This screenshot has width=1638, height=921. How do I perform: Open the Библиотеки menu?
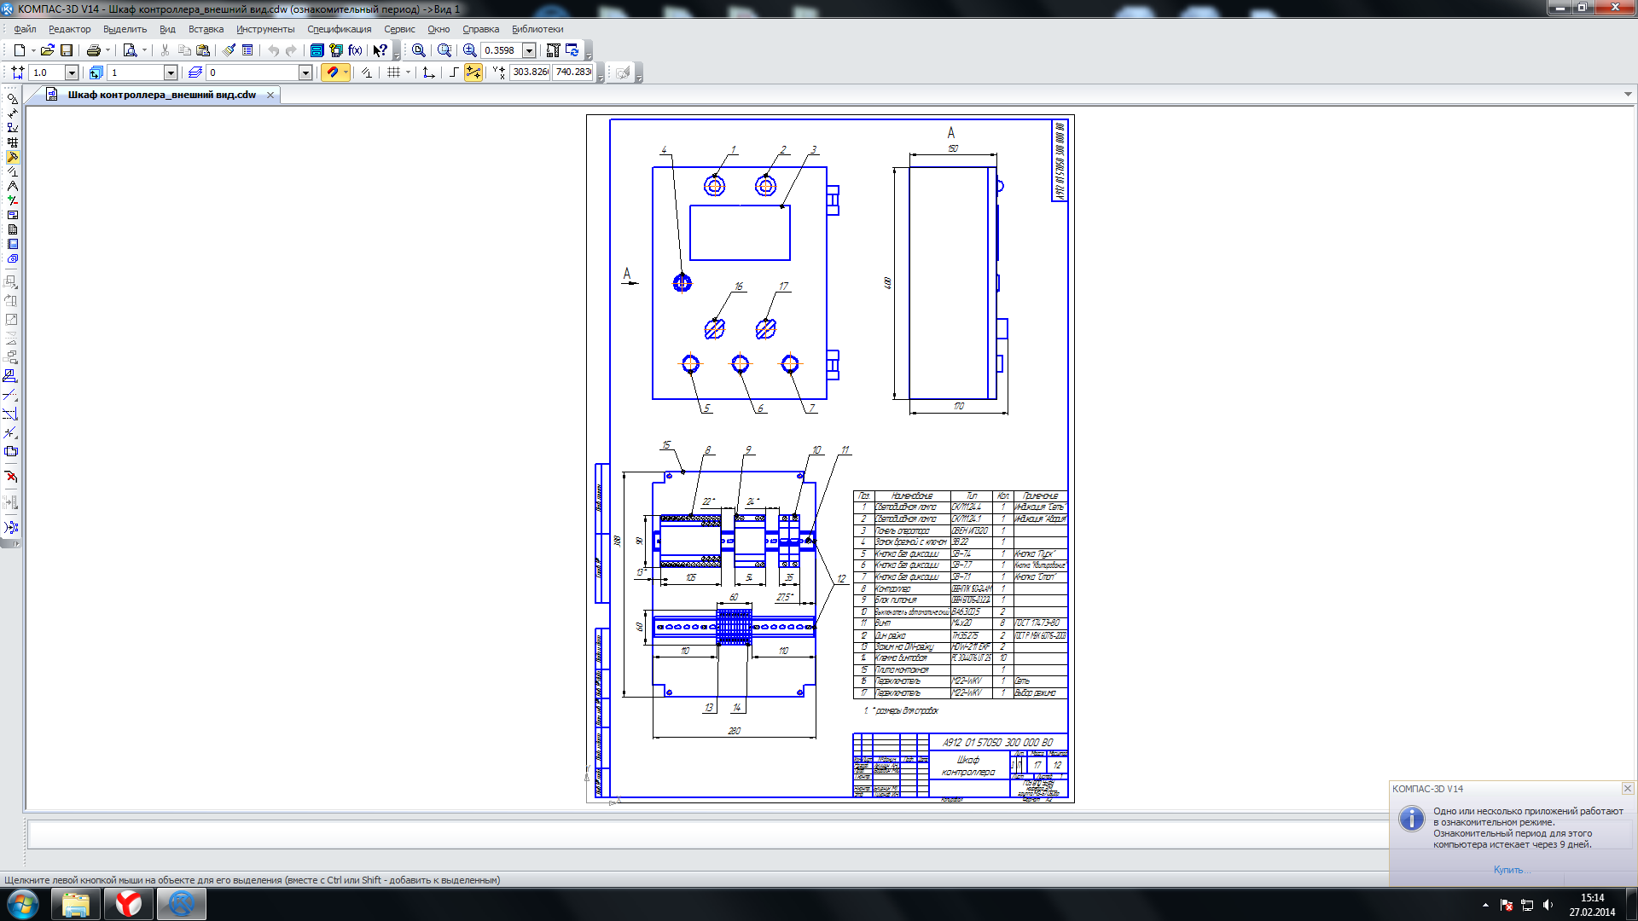point(537,29)
